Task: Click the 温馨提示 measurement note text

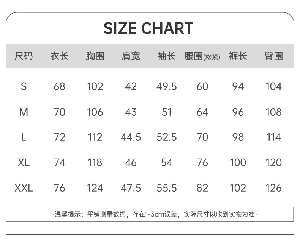Action: pyautogui.click(x=154, y=214)
